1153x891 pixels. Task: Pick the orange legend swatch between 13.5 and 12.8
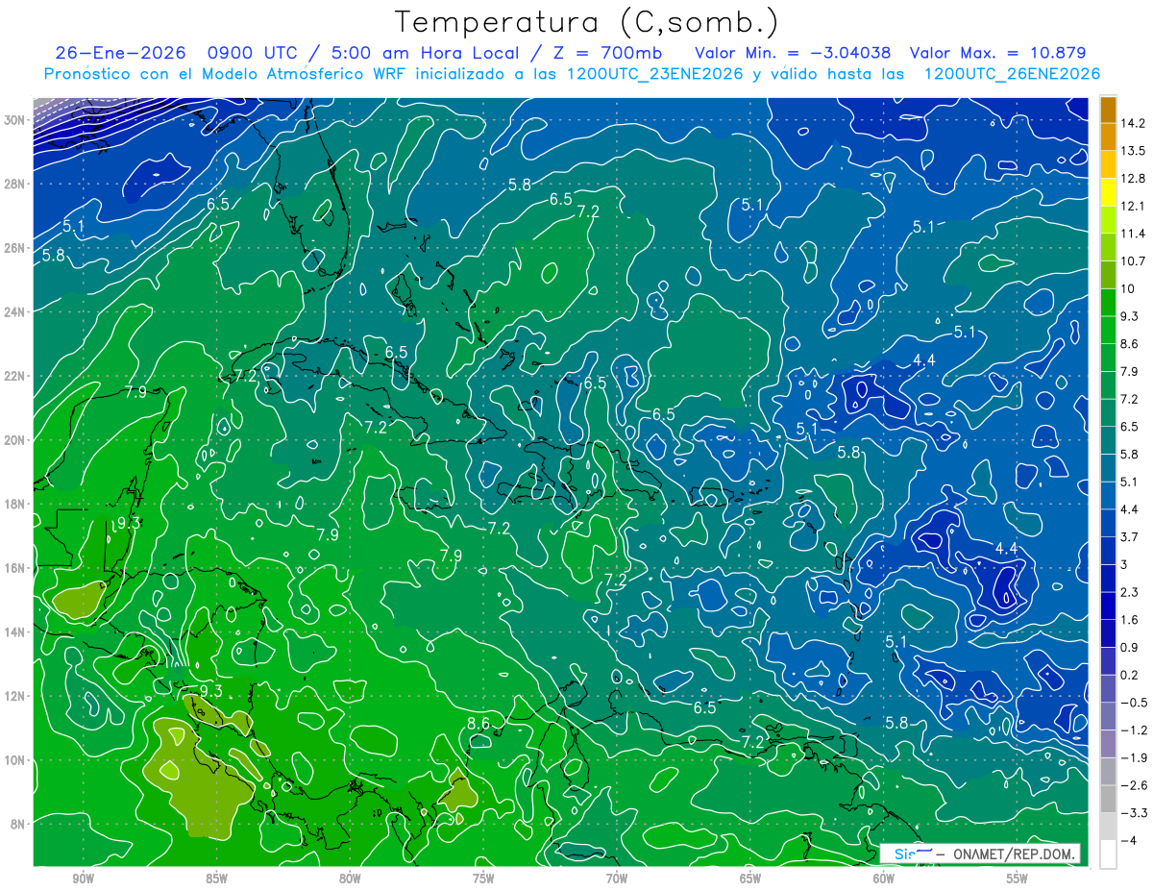(x=1108, y=165)
